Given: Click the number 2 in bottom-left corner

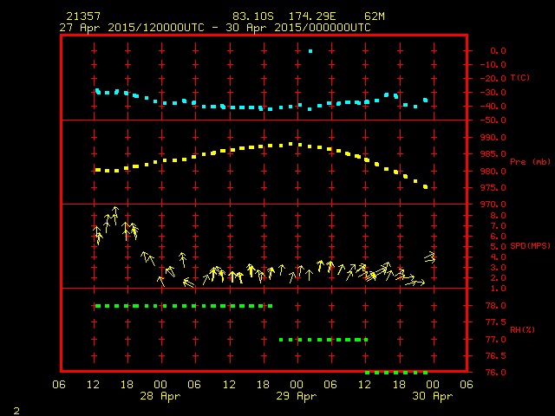Looking at the screenshot, I should point(16,408).
